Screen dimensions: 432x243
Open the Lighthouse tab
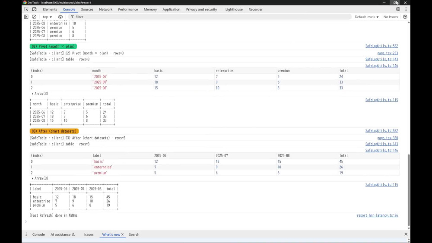coord(234,9)
